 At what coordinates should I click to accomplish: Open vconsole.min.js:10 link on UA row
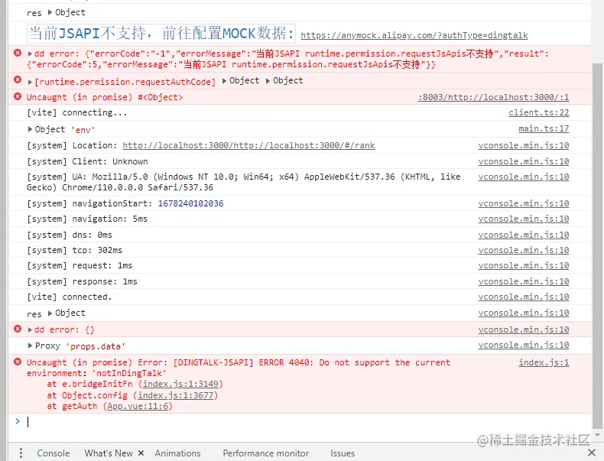524,177
